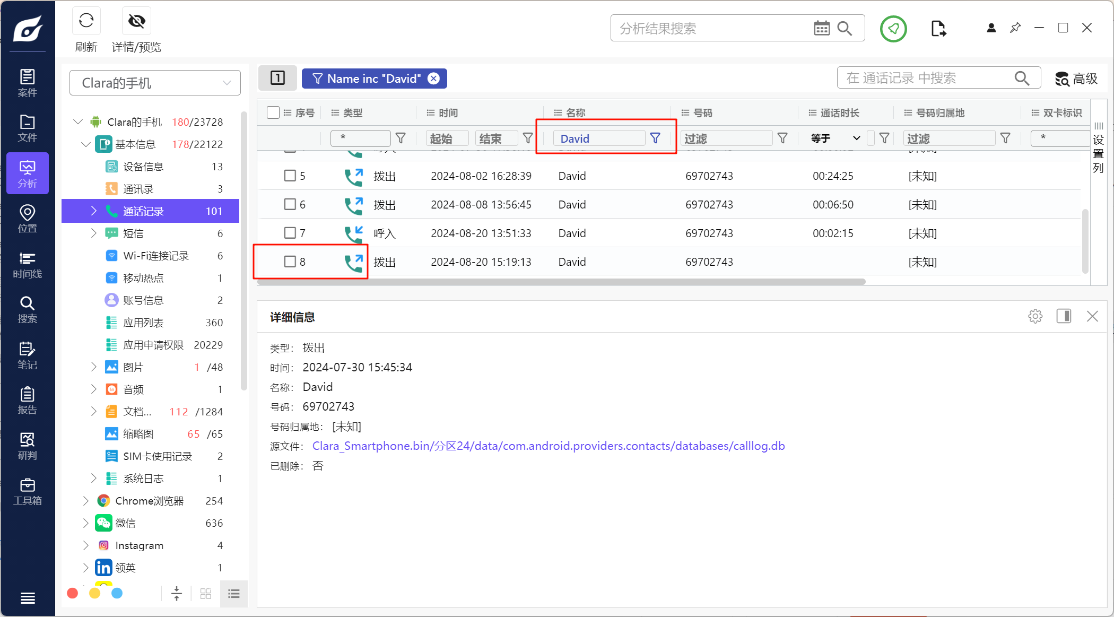This screenshot has height=617, width=1114.
Task: Click the calendar icon in search box
Action: click(821, 29)
